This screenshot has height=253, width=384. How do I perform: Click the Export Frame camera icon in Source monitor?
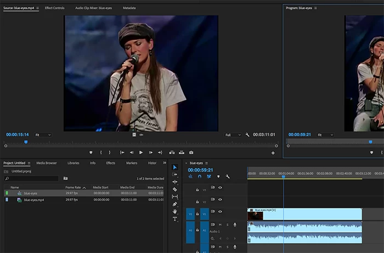(x=191, y=153)
